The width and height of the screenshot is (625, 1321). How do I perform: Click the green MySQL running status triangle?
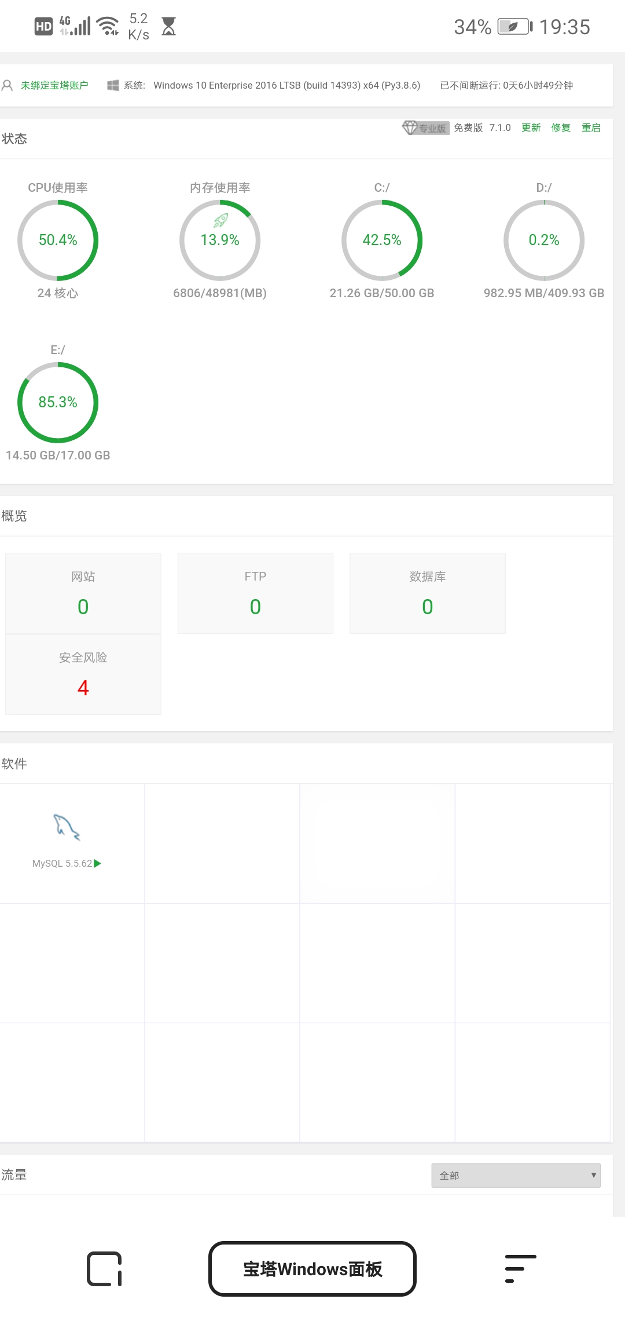97,863
